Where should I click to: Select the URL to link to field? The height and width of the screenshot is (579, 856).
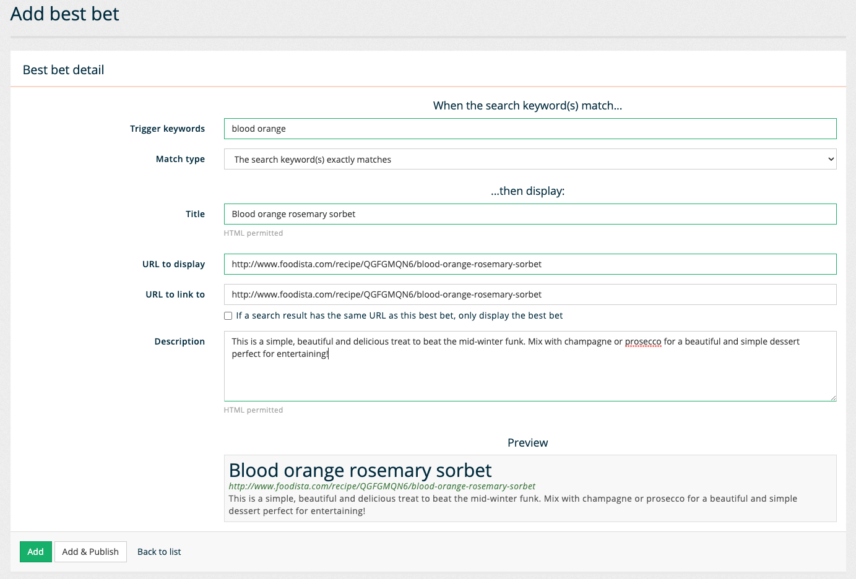(529, 294)
